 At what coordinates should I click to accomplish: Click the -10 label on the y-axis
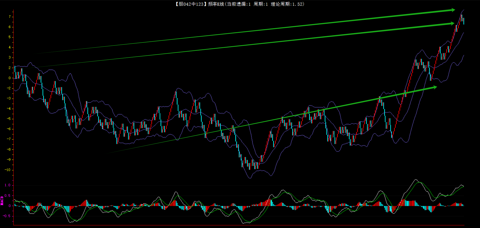[8, 170]
